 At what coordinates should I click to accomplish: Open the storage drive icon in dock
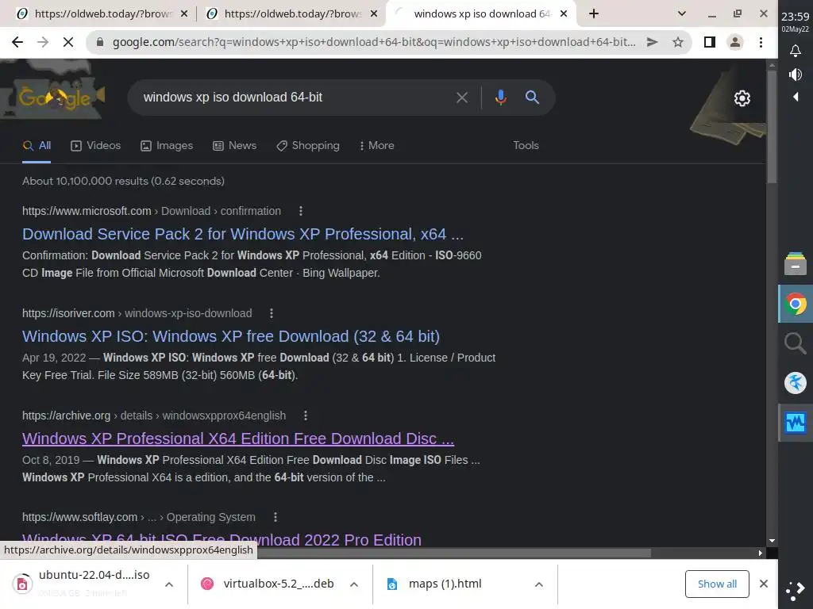[796, 263]
